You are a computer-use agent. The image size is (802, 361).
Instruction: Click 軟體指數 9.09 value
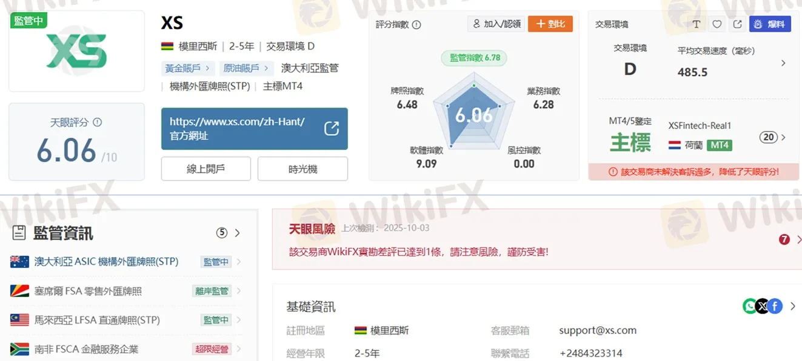(x=426, y=163)
